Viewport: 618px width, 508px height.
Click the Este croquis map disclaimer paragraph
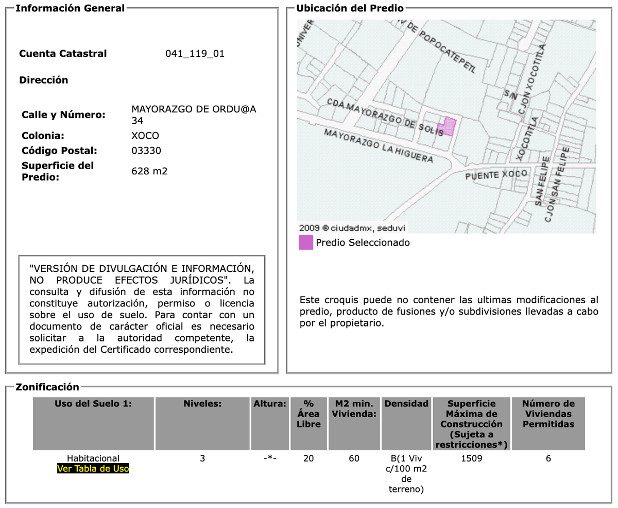click(449, 312)
